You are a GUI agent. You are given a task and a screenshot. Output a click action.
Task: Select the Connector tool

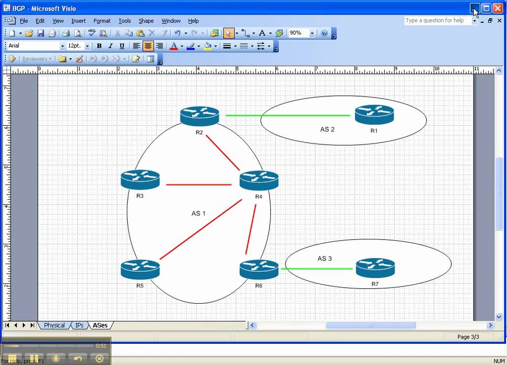point(245,33)
